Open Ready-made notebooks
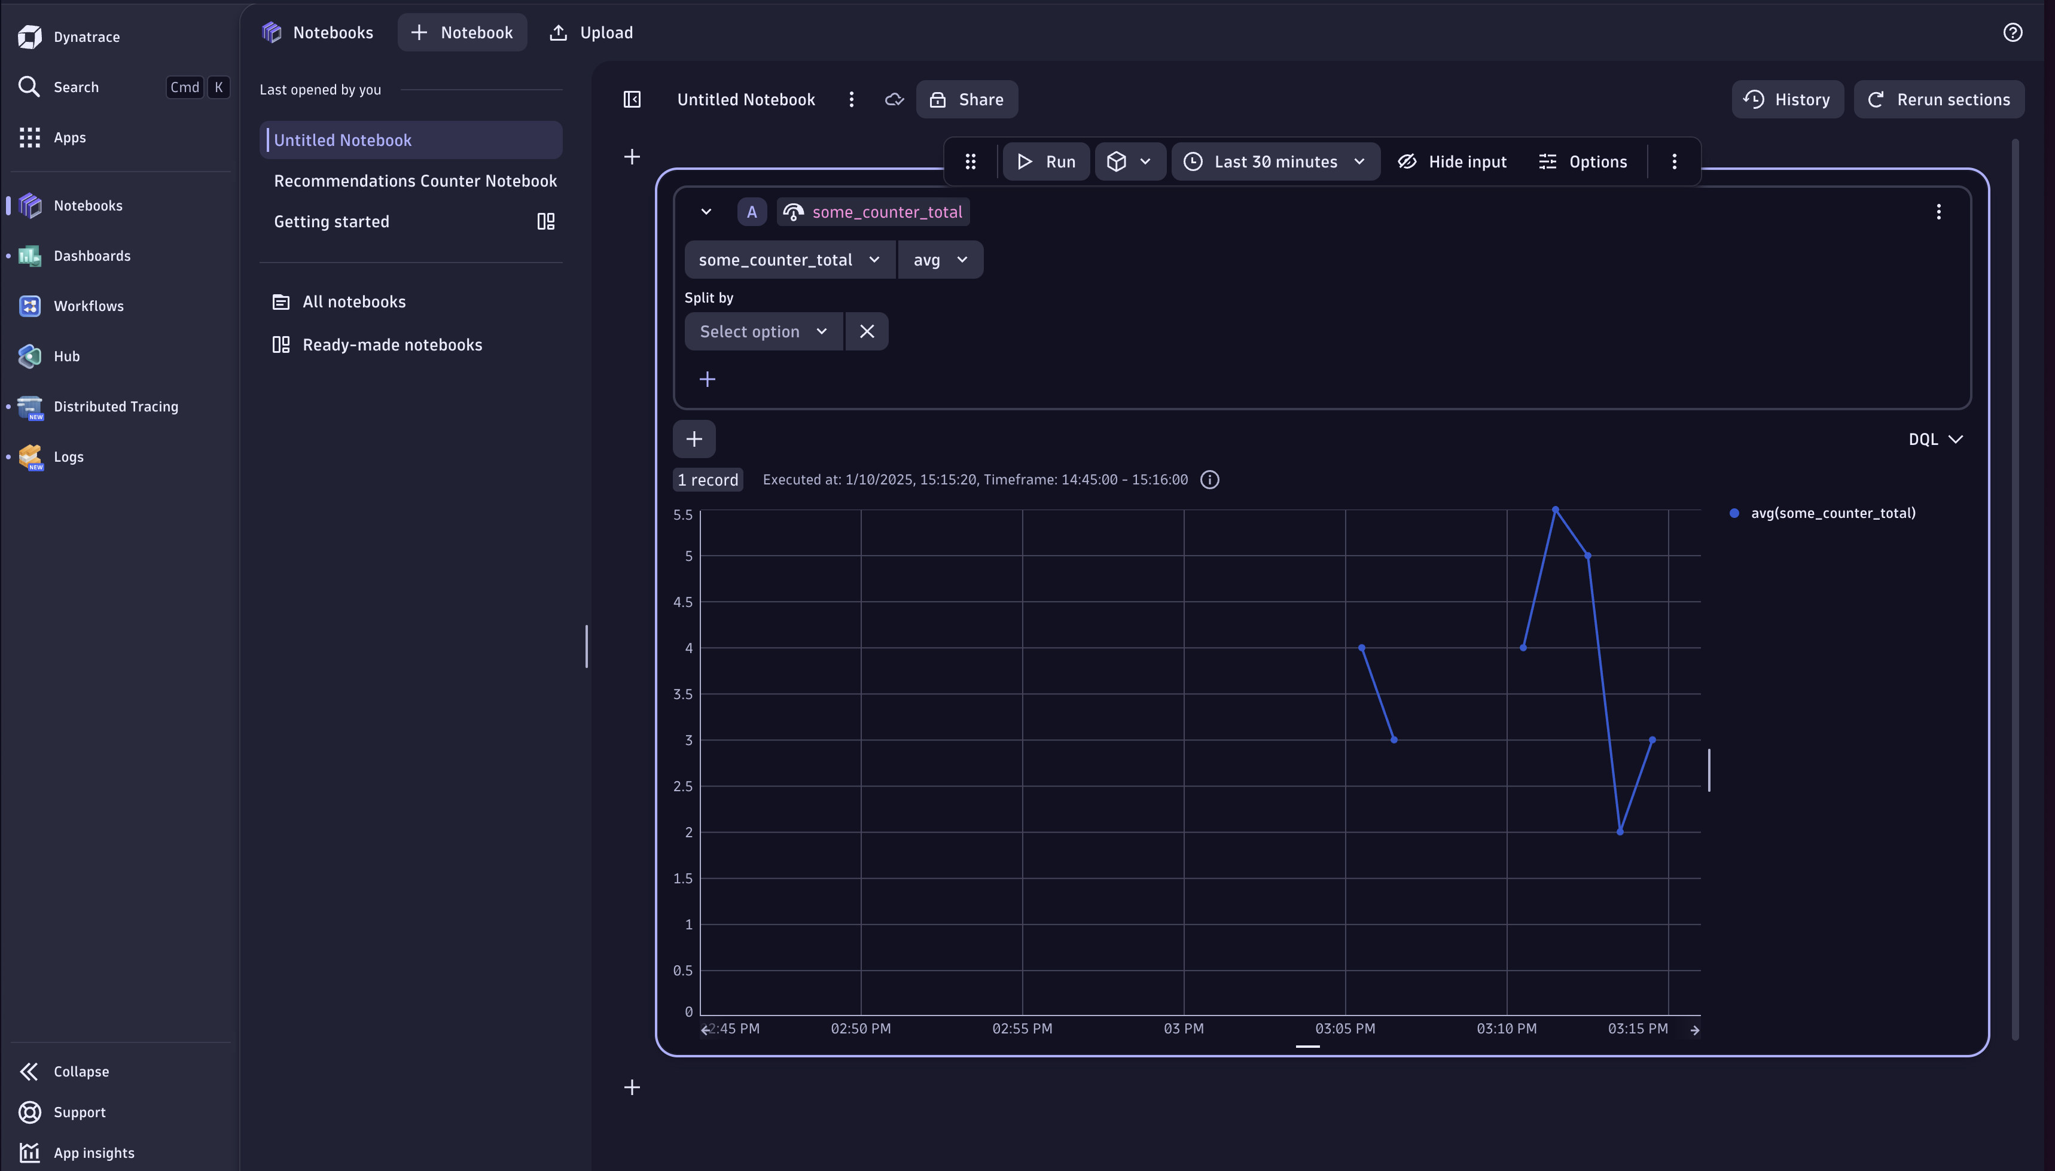 tap(392, 344)
